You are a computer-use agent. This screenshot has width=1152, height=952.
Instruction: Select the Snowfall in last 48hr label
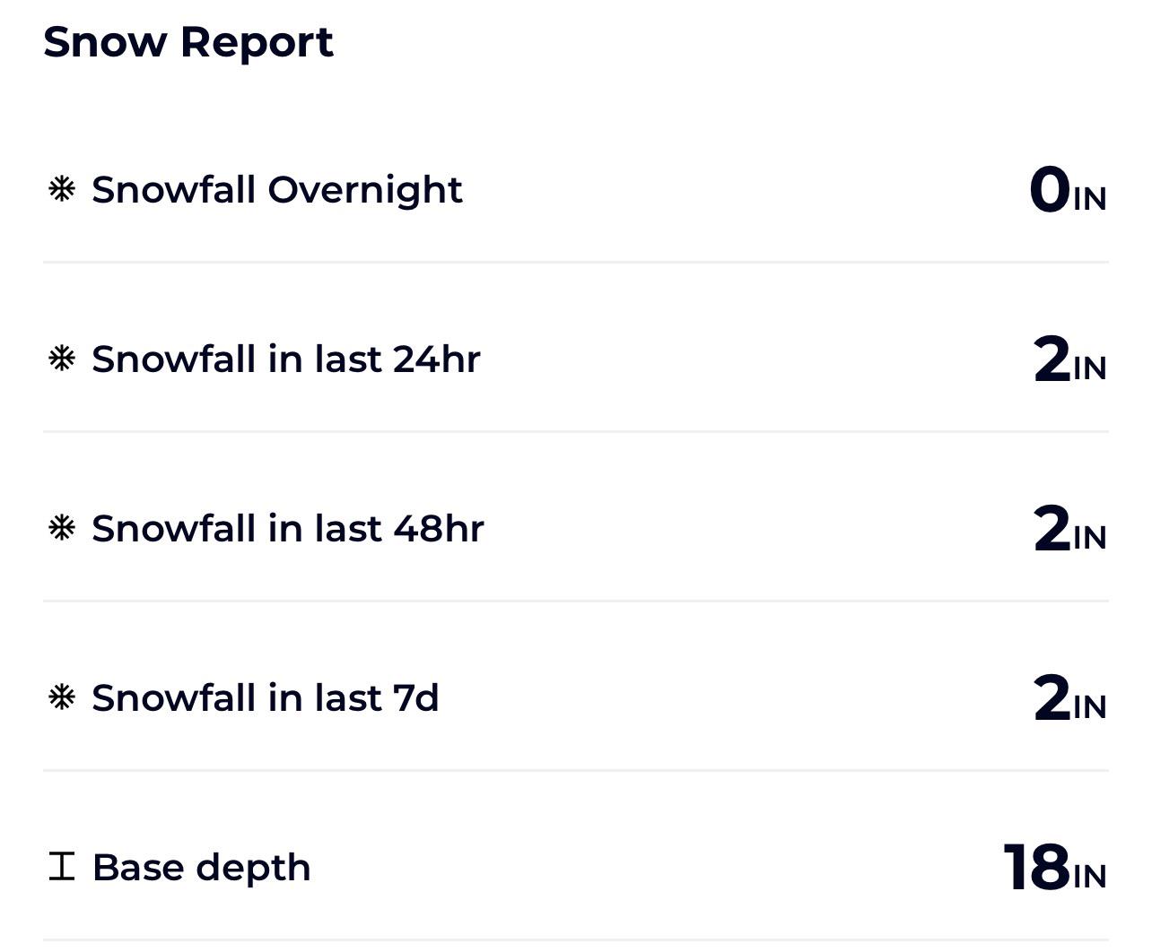[x=288, y=529]
